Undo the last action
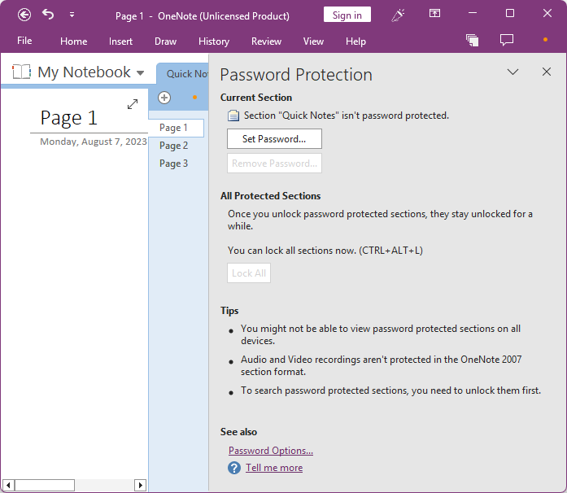This screenshot has width=567, height=493. pos(48,15)
